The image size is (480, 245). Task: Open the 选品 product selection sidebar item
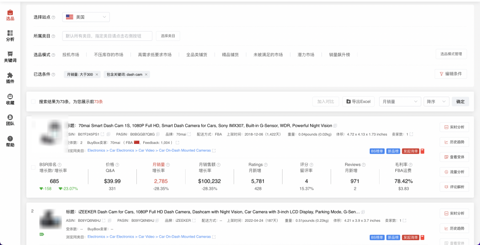coord(10,15)
